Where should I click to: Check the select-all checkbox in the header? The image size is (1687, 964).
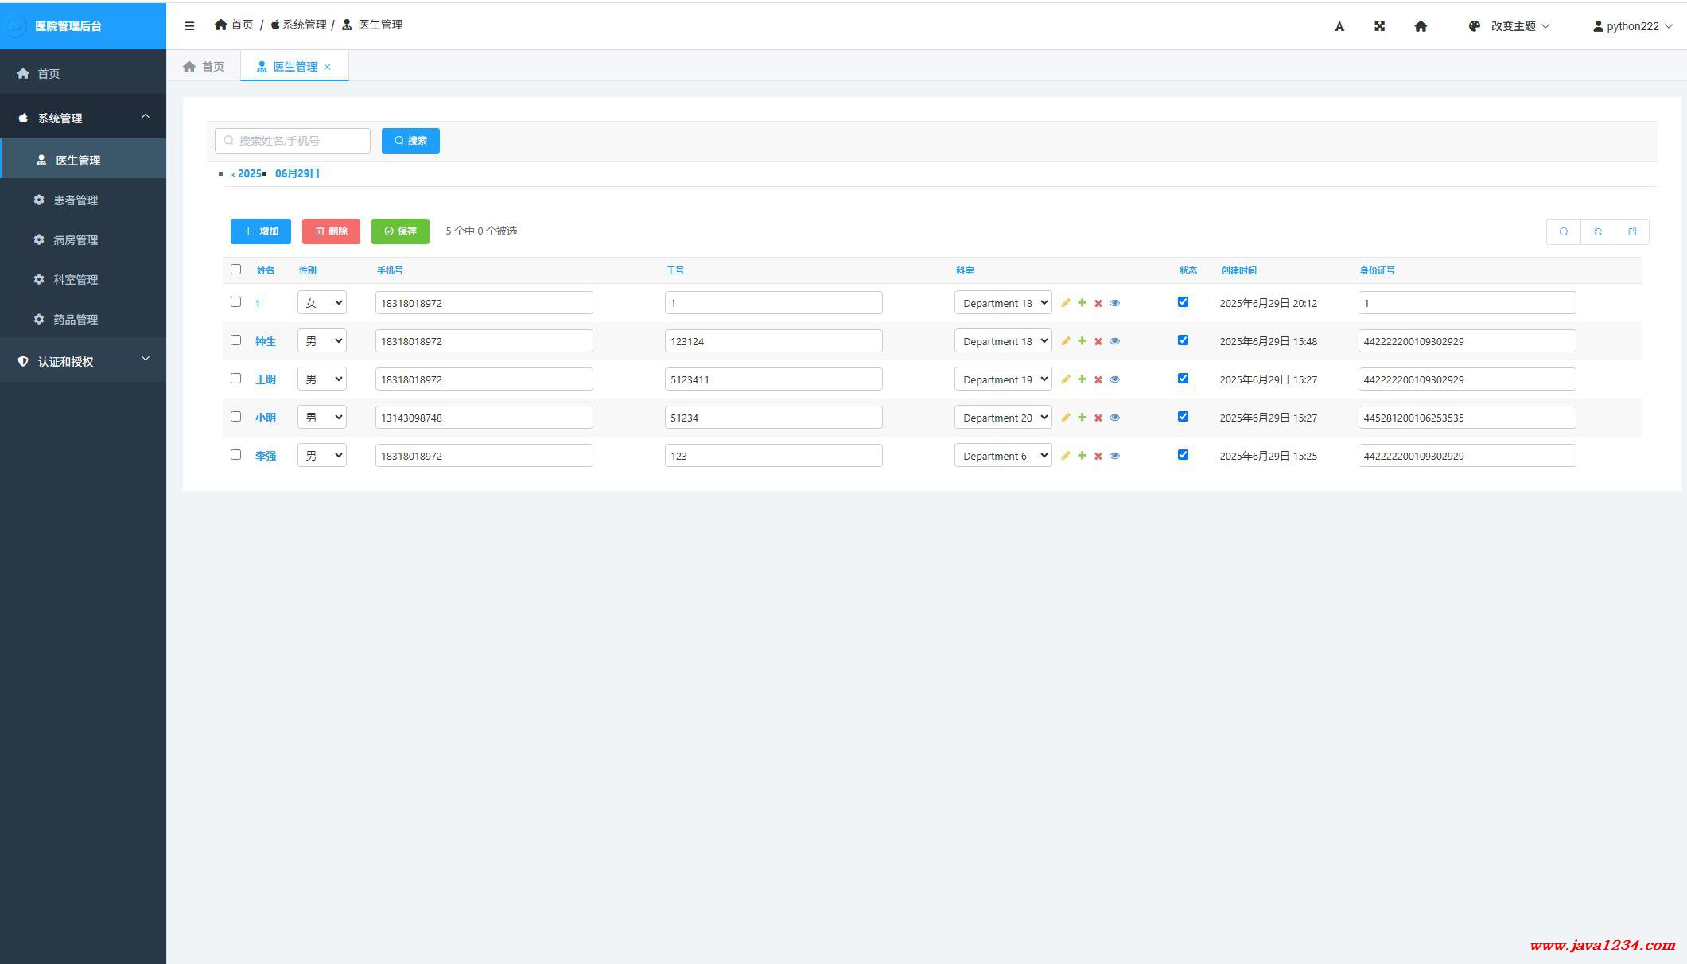(235, 270)
